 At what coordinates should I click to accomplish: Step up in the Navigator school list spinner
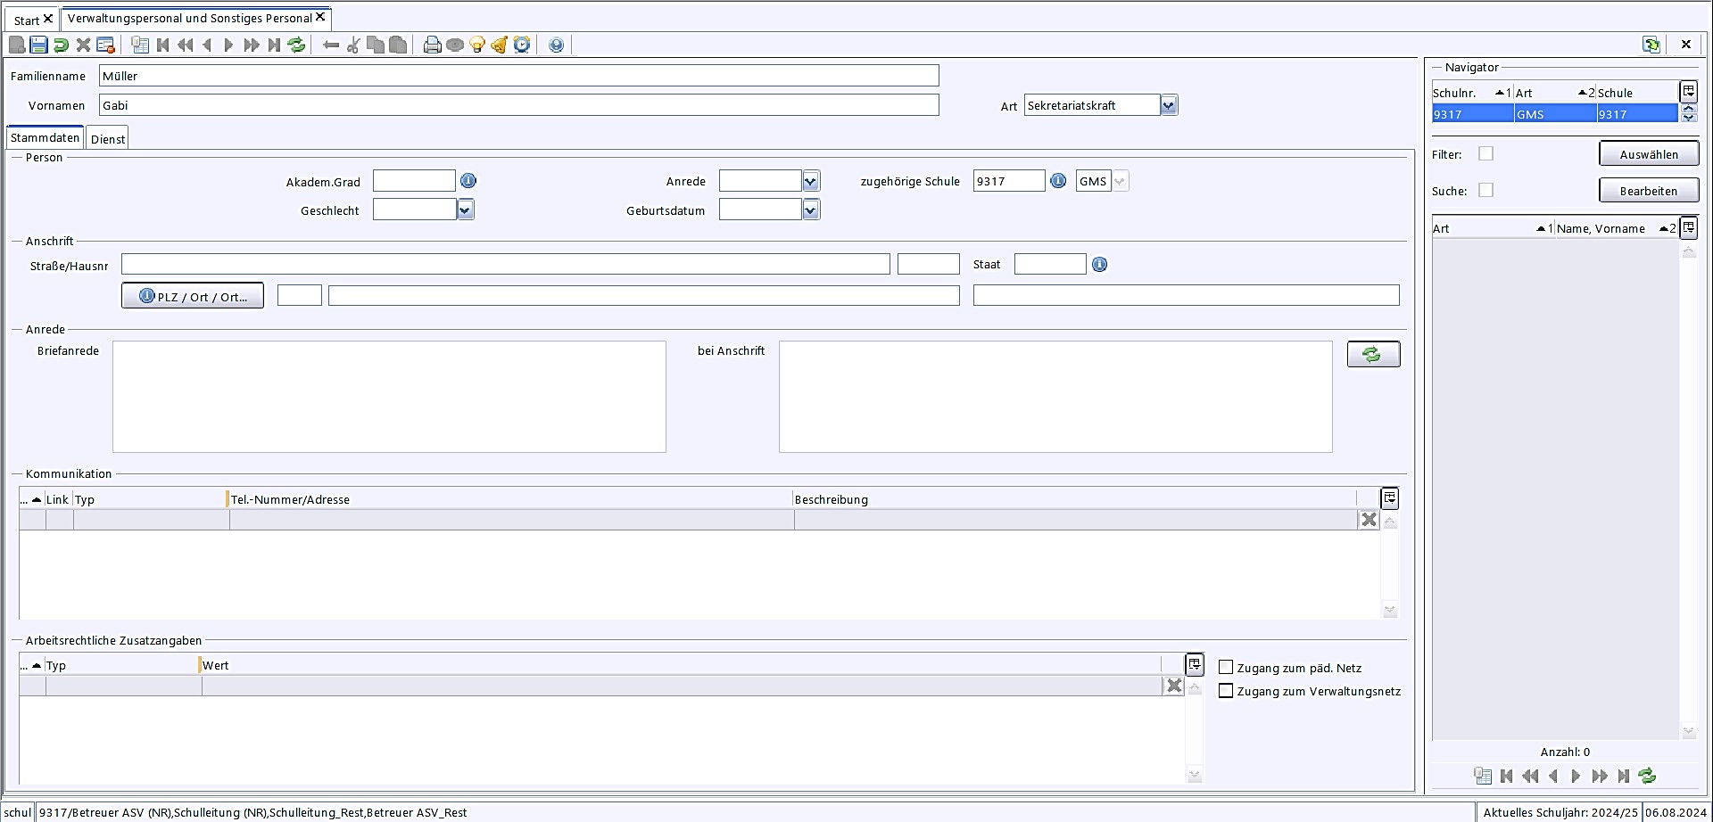(1688, 109)
